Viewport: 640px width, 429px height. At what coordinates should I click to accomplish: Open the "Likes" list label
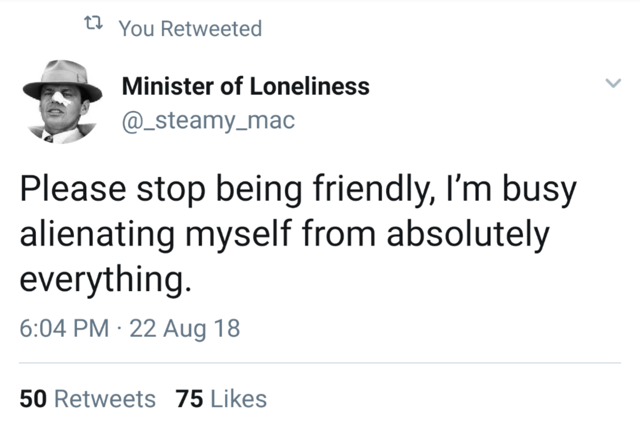coord(239,399)
